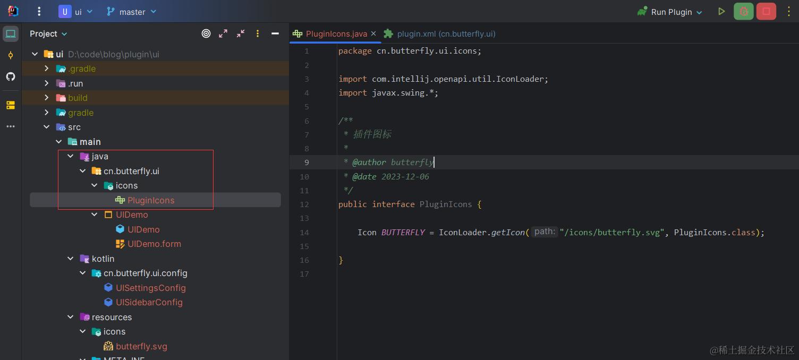Start debugging with the bug icon
Image resolution: width=799 pixels, height=360 pixels.
(744, 11)
